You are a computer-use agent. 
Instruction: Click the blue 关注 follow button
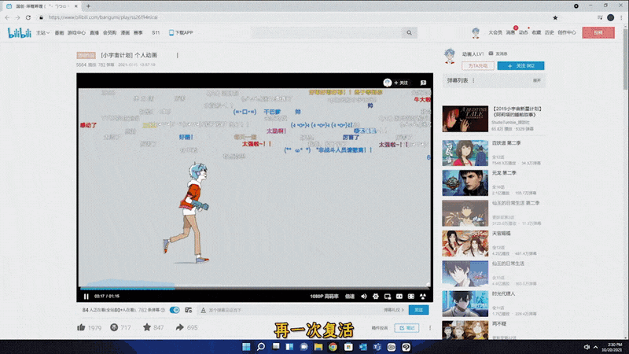[520, 66]
